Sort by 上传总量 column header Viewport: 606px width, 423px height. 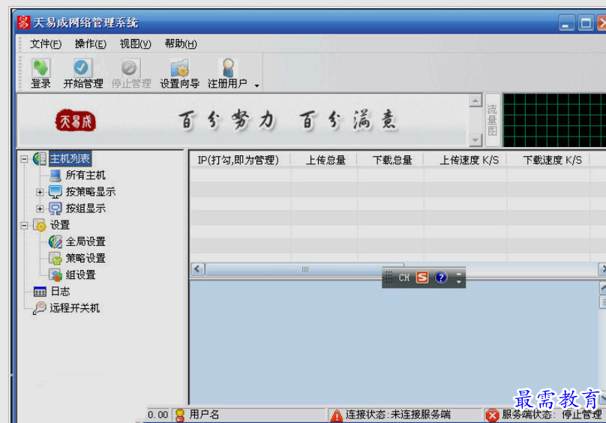[x=325, y=160]
